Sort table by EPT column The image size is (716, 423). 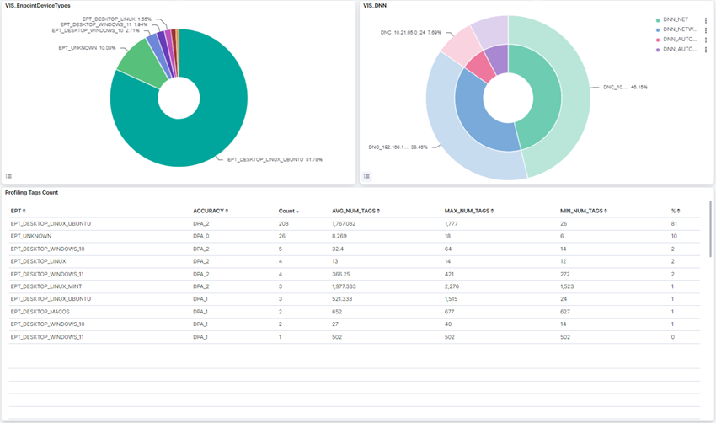(18, 211)
